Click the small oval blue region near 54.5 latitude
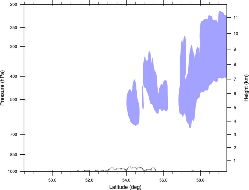This screenshot has height=190, width=249. coord(133,105)
